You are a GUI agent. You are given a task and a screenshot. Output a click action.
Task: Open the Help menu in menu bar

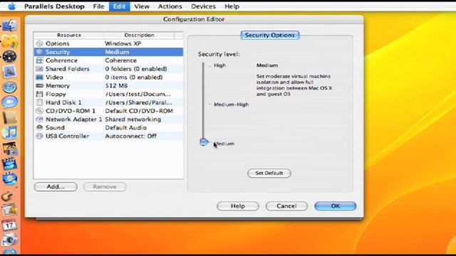pyautogui.click(x=232, y=6)
